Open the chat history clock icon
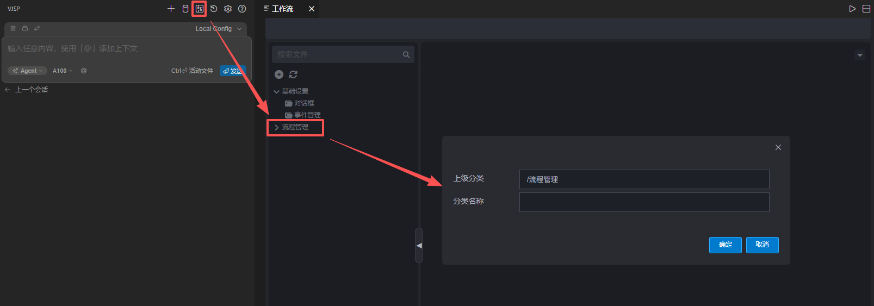874x306 pixels. click(x=214, y=9)
